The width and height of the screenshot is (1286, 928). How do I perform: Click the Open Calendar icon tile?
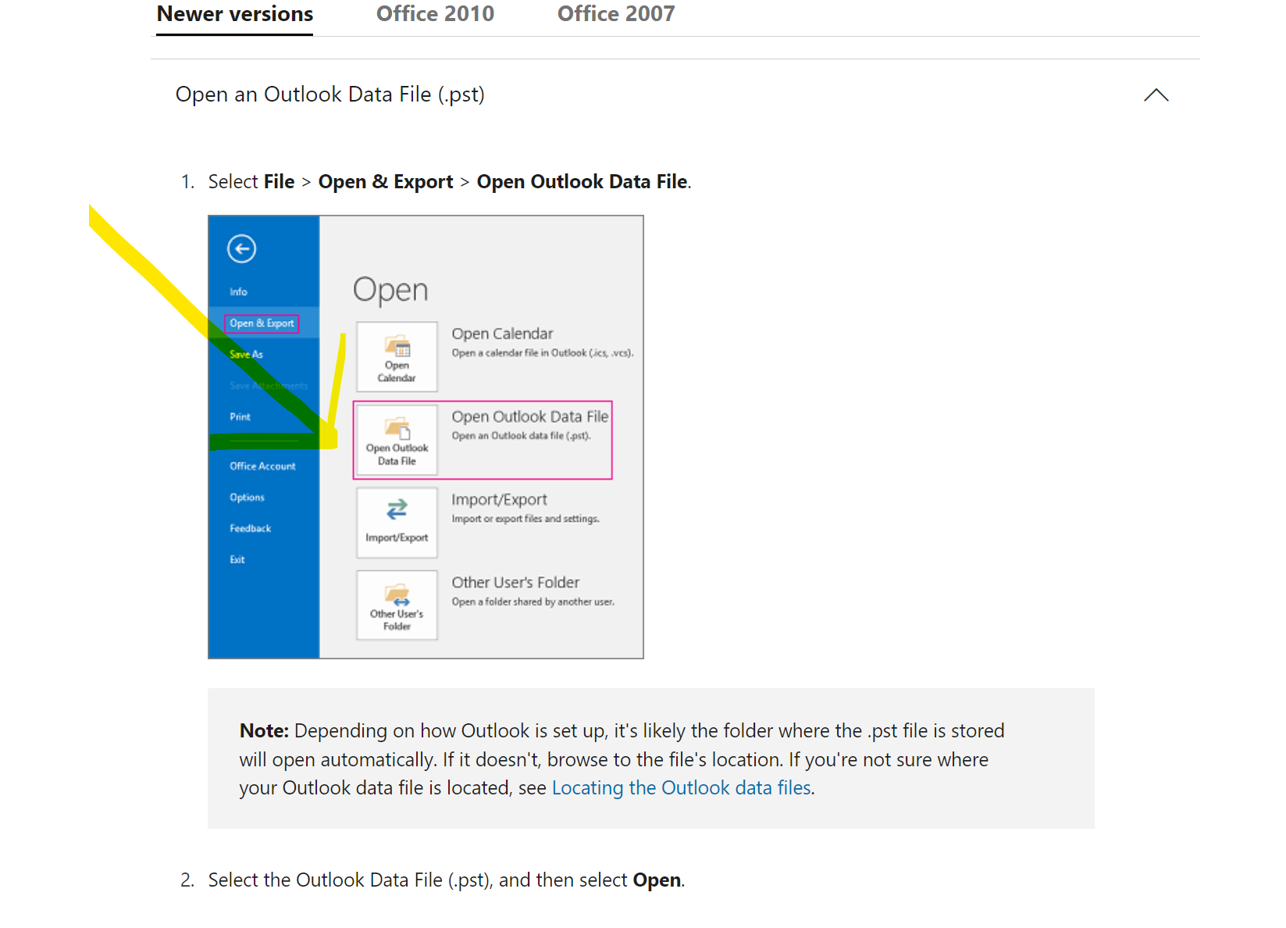(397, 357)
